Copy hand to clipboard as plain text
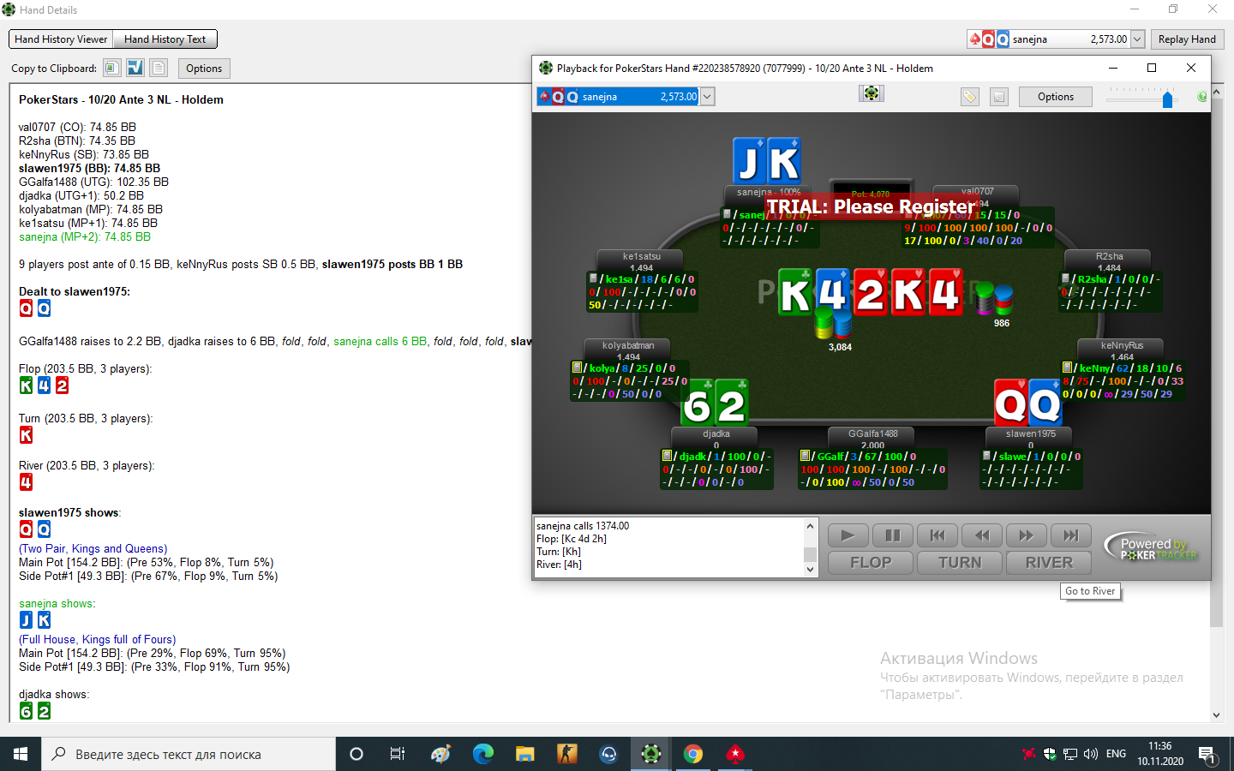This screenshot has width=1234, height=771. tap(159, 68)
